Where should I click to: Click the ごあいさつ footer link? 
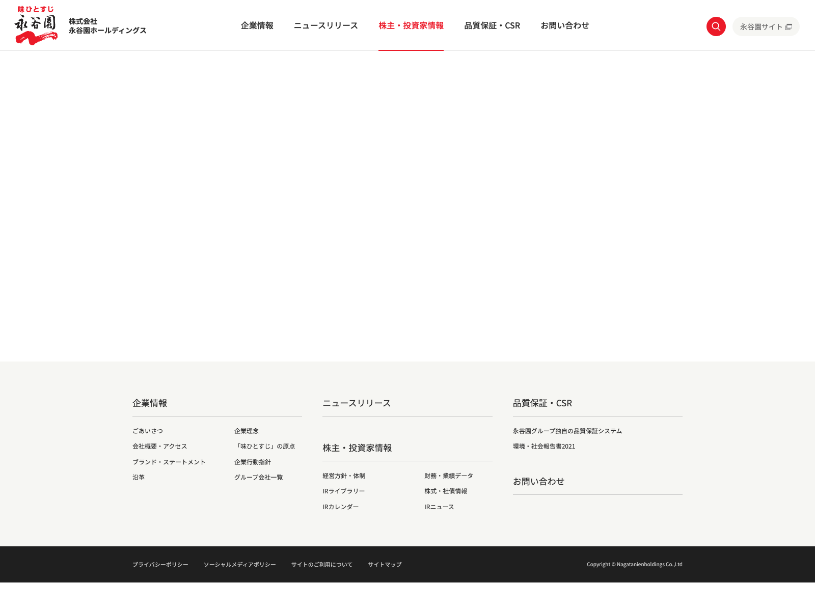pyautogui.click(x=148, y=431)
